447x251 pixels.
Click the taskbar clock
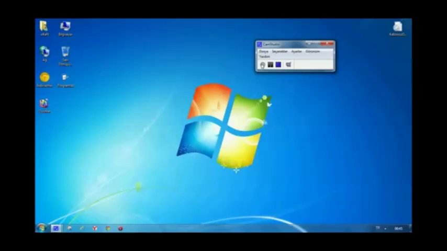click(x=398, y=228)
